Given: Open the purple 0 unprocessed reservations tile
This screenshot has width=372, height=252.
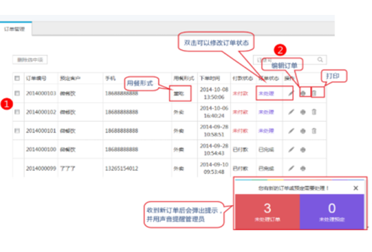Looking at the screenshot, I should click(x=332, y=212).
